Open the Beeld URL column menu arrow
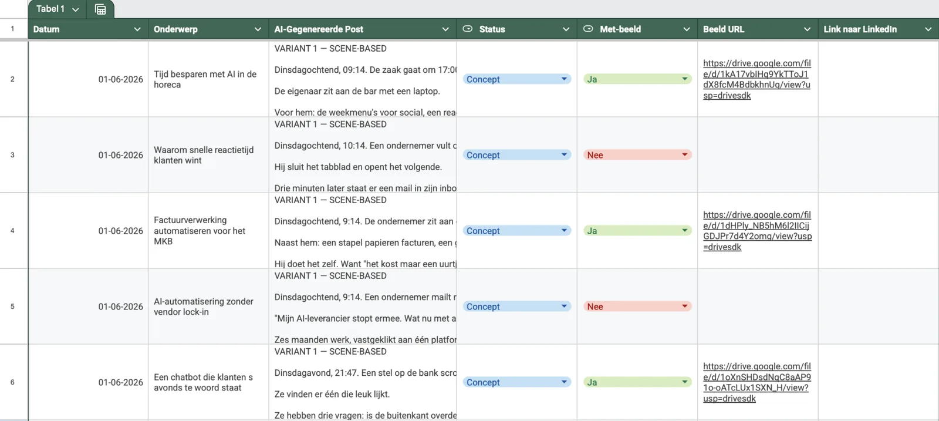This screenshot has width=939, height=421. click(808, 29)
